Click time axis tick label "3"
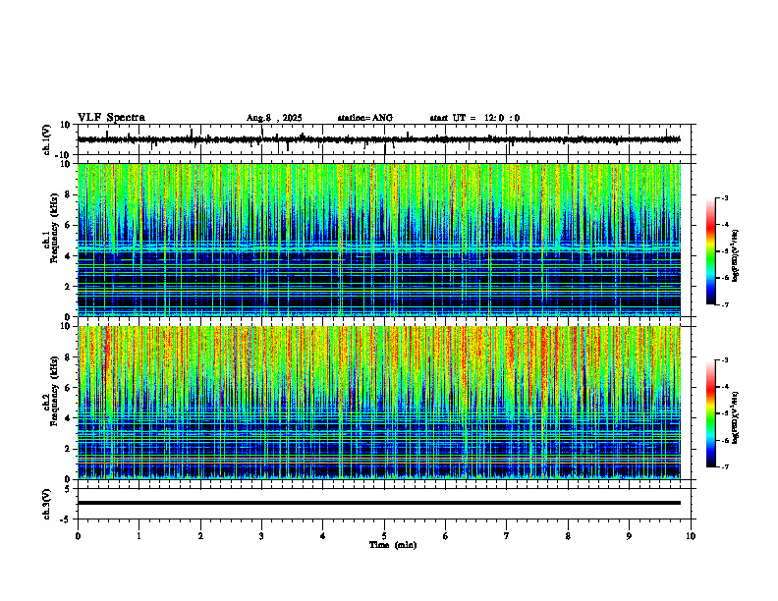 261,536
